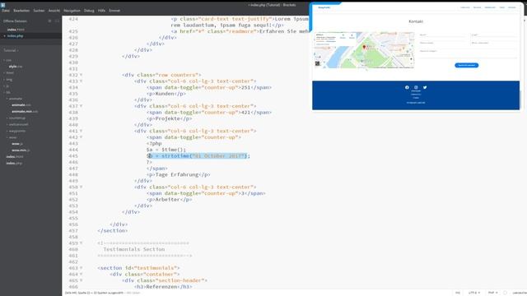527x296 pixels.
Task: Open the Ansicht menu
Action: 54,11
